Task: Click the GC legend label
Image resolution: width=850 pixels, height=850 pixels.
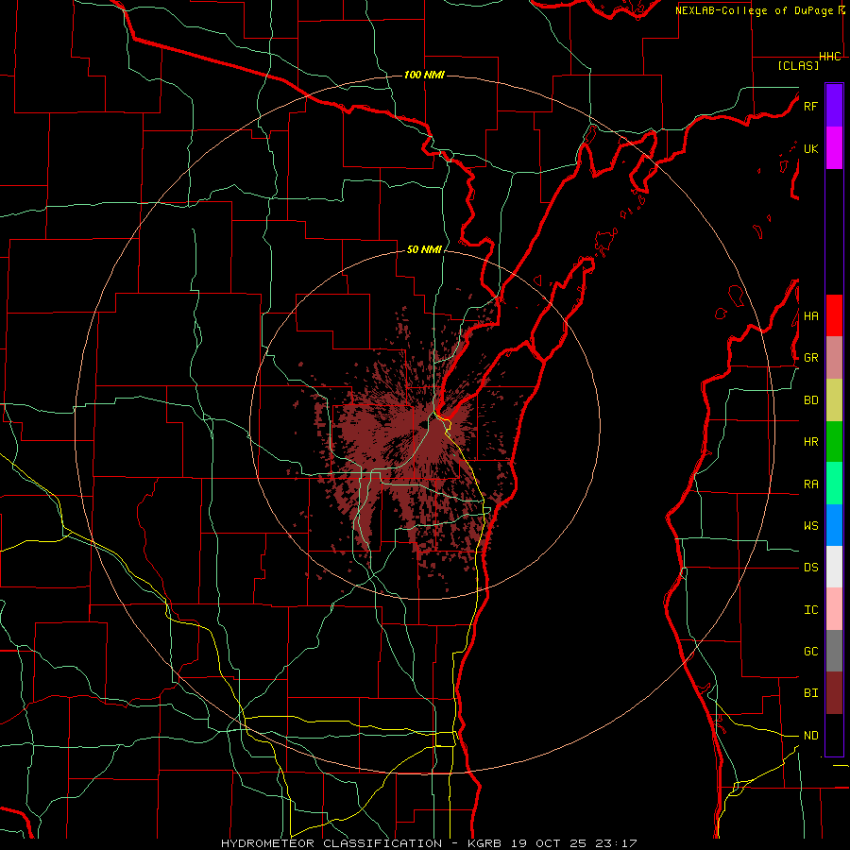Action: pos(810,652)
